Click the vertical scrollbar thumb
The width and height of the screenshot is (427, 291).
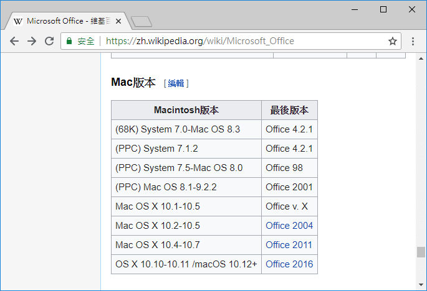coord(421,252)
